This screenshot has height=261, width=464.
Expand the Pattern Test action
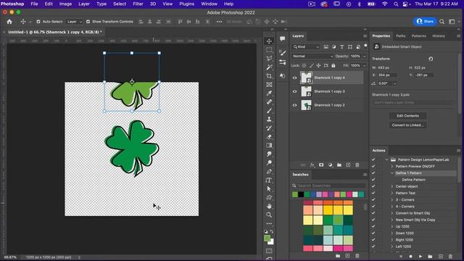click(392, 193)
